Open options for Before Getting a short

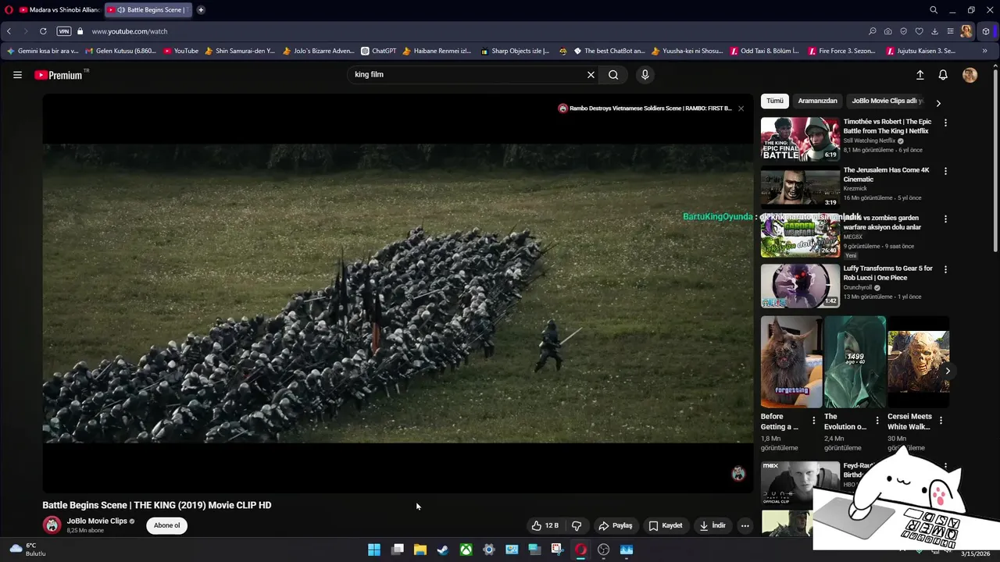[813, 421]
